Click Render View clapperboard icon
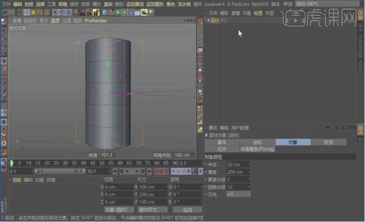365x222 pixels. (x=83, y=13)
